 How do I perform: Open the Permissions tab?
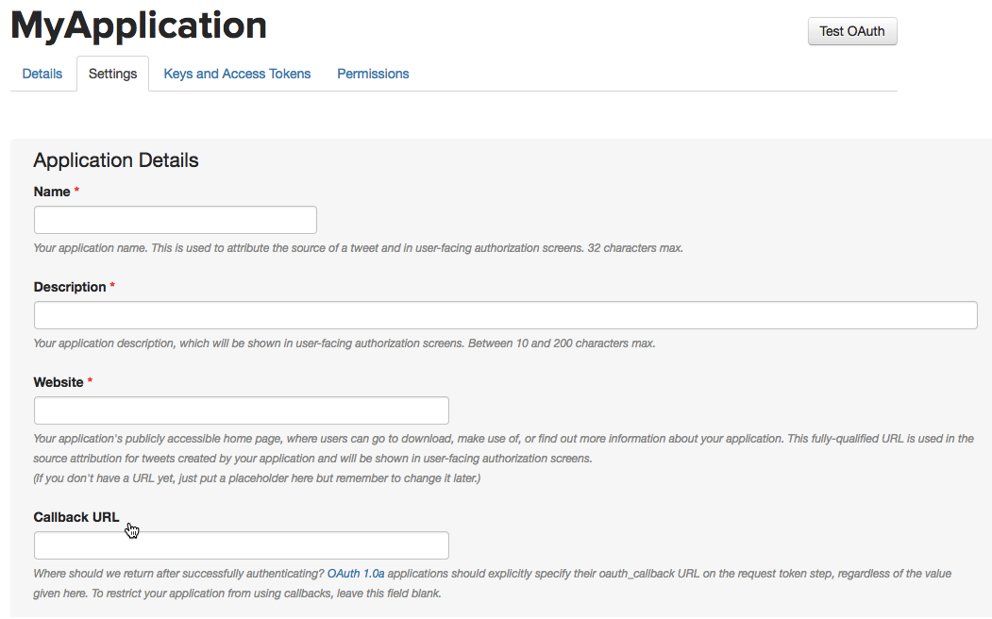pos(373,74)
